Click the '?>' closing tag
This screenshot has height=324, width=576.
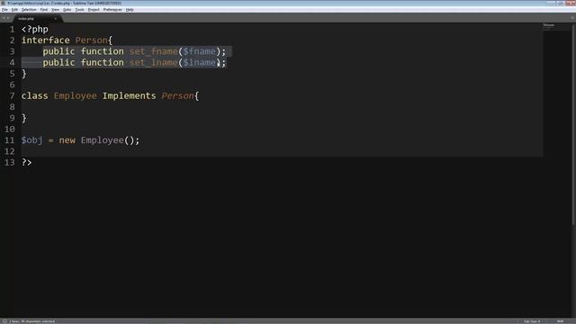pos(27,162)
